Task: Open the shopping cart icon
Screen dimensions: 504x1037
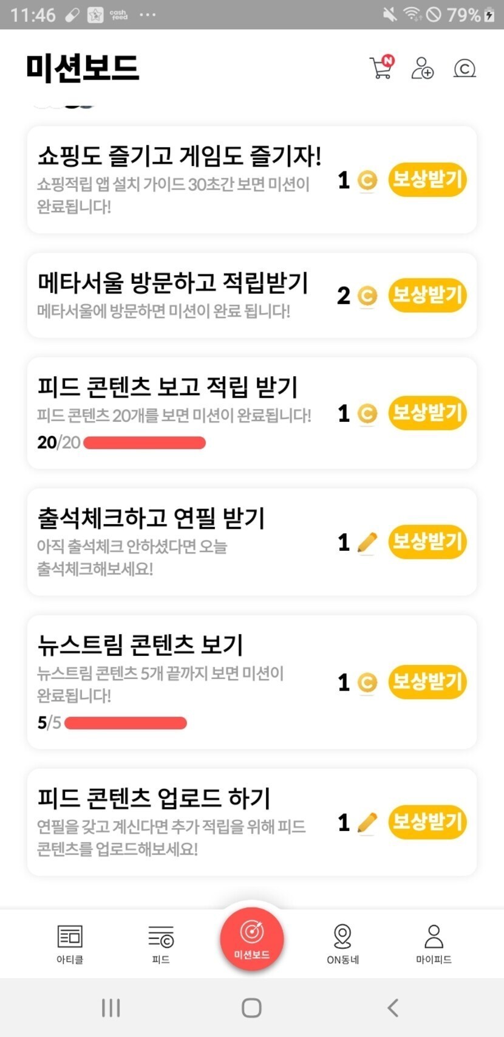Action: (x=381, y=67)
